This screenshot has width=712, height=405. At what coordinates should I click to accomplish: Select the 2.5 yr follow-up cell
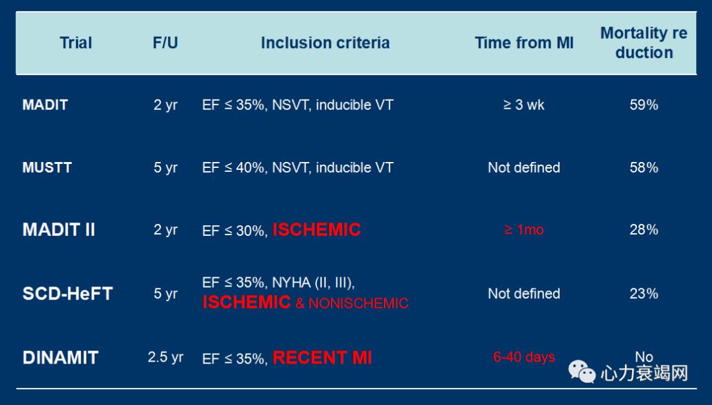[x=165, y=358]
